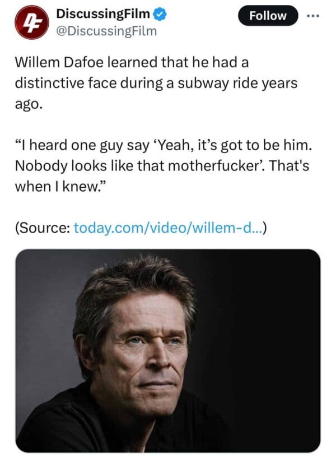Open the Willem Dafoe portrait photo
Viewport: 336px width, 463px height.
click(x=168, y=350)
